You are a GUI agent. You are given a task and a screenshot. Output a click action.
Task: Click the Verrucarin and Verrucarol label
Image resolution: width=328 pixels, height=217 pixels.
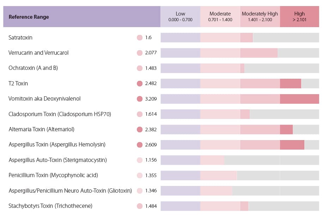[38, 53]
